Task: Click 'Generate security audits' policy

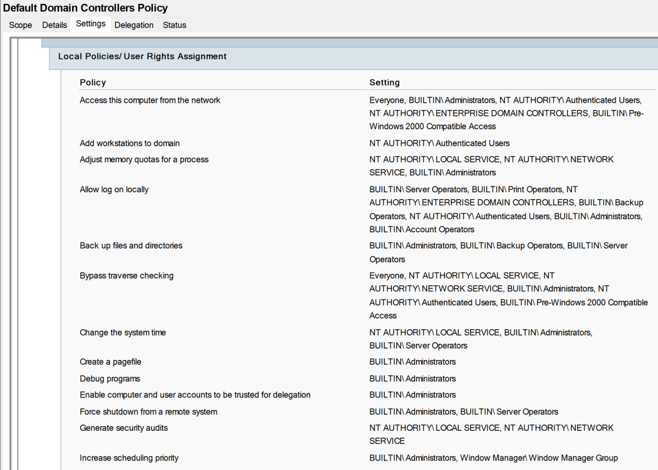Action: tap(123, 428)
